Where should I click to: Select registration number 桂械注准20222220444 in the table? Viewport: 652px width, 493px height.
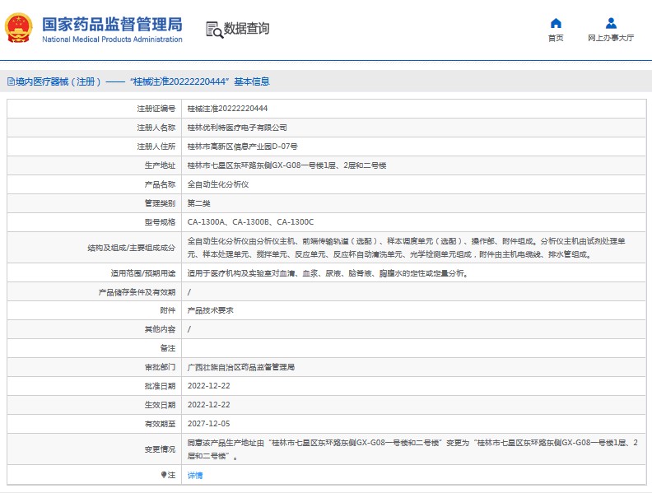[x=227, y=108]
